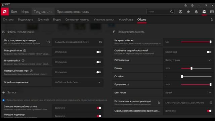The width and height of the screenshot is (215, 121).
Task: Open the web browser globe icon
Action: coord(180,12)
